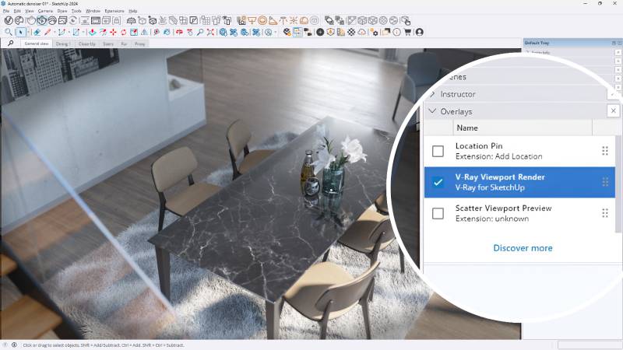Viewport: 623px width, 350px height.
Task: Open the pencil Line tool dropdown arrow
Action: pos(53,32)
